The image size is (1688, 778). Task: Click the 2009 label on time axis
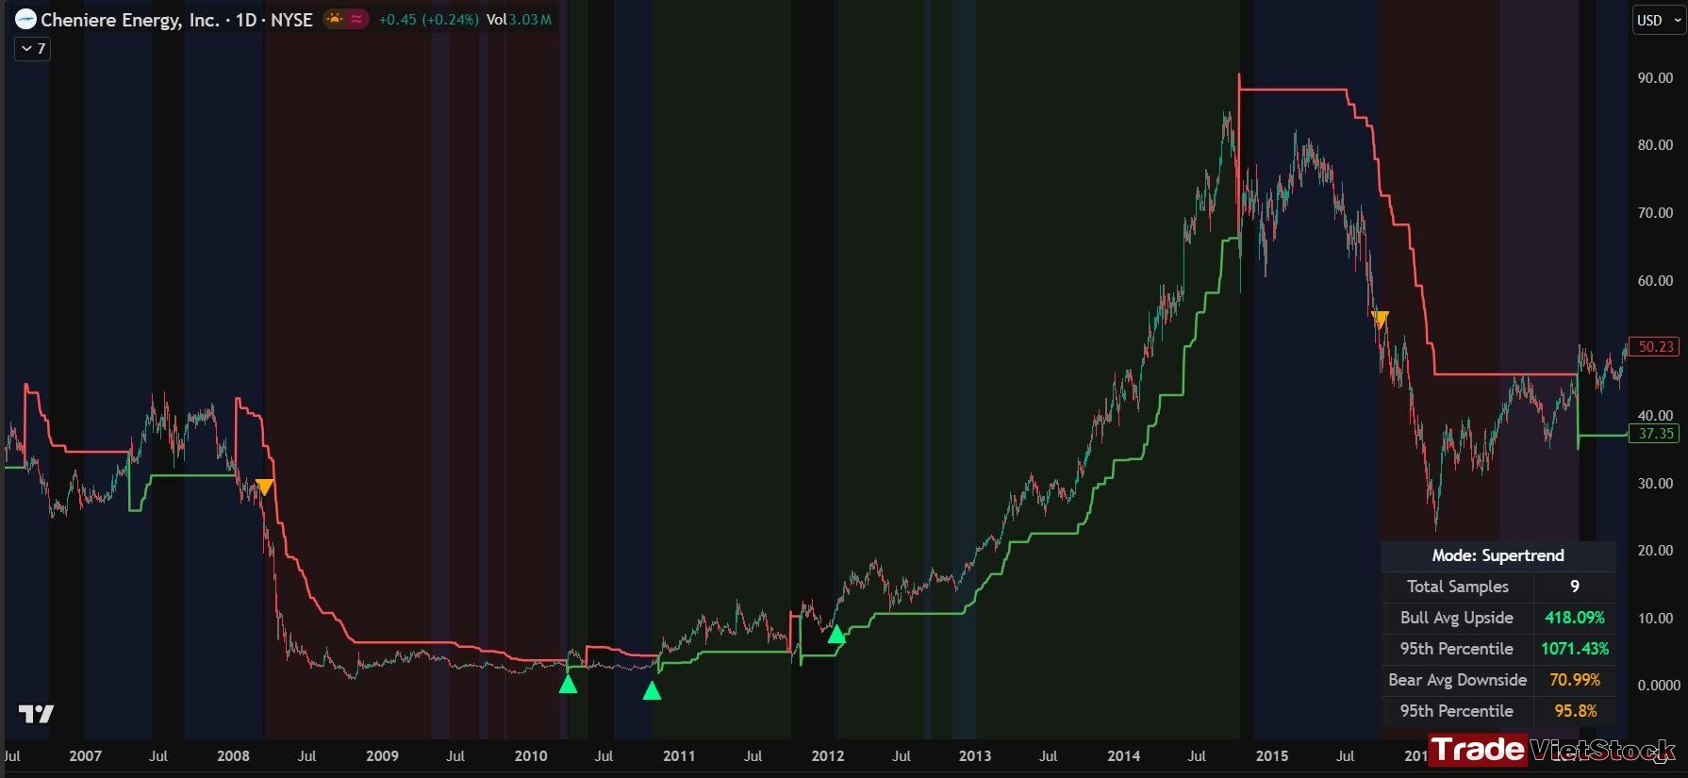382,756
